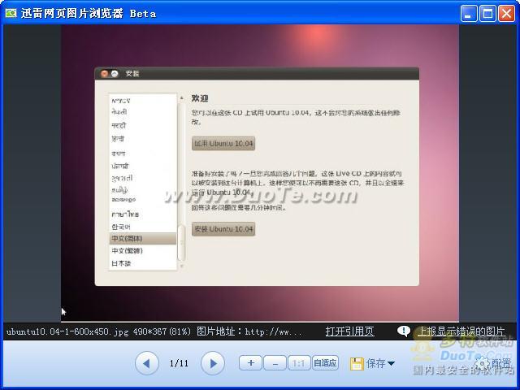Click language list scrollbar down arrow

pos(181,266)
